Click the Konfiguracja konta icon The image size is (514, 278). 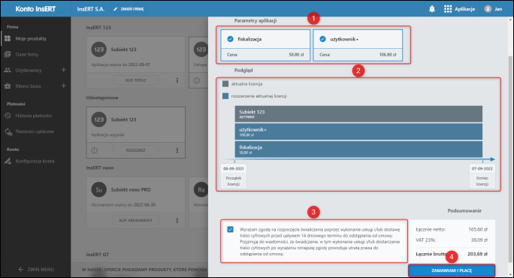[x=8, y=161]
